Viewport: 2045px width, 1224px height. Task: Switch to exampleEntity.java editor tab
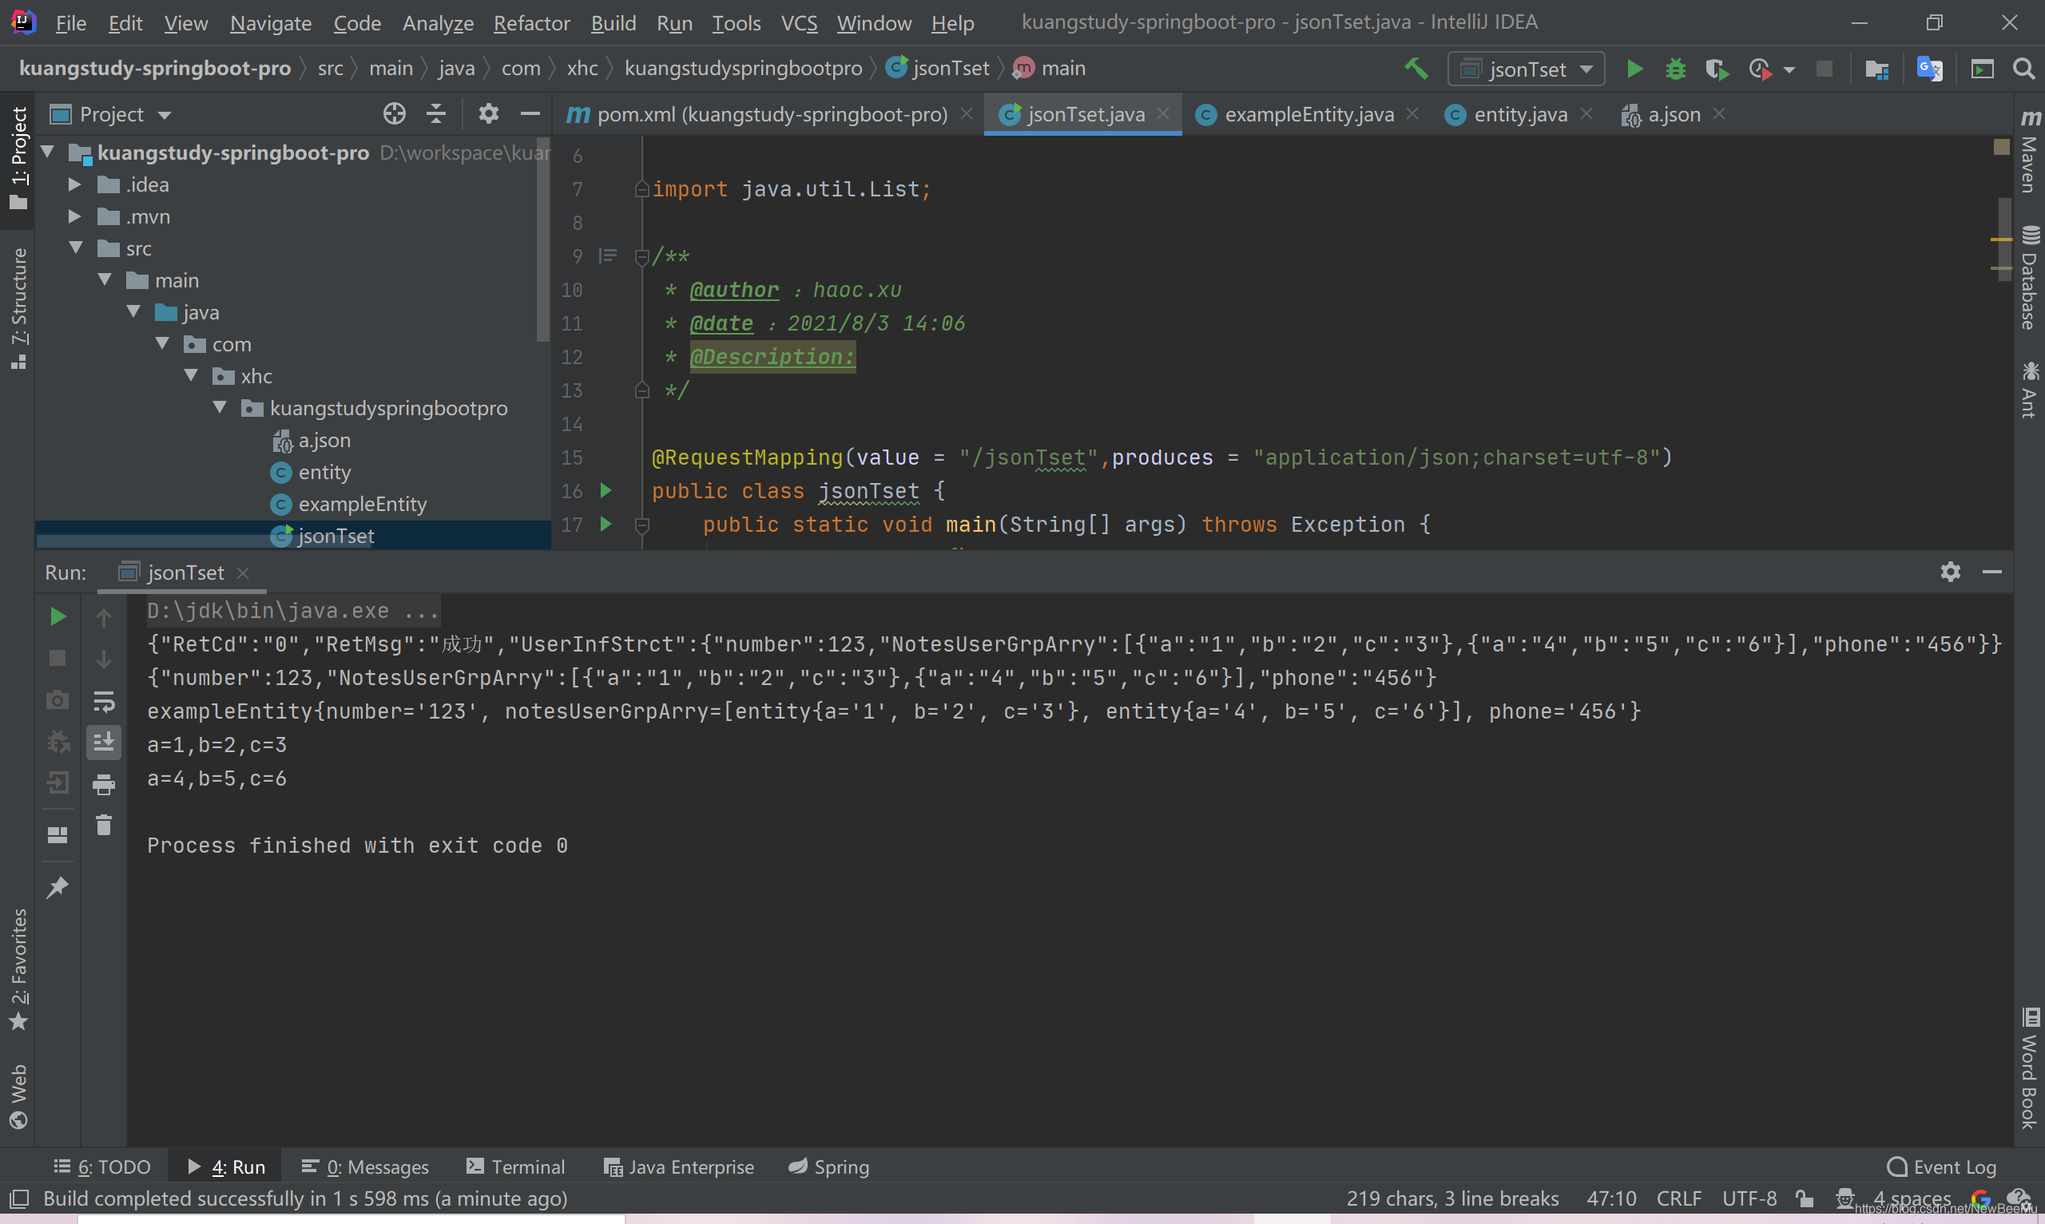click(1308, 115)
